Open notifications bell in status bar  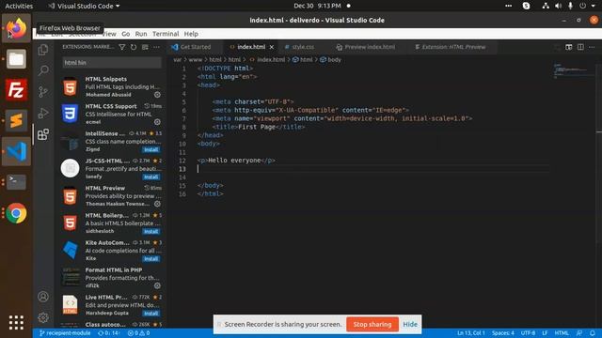(x=593, y=333)
